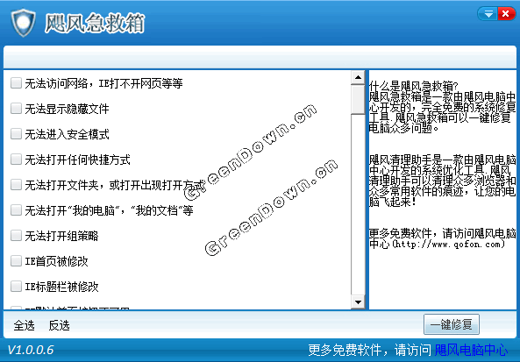Click 反选 to invert selection
This screenshot has height=362, width=520.
click(59, 325)
